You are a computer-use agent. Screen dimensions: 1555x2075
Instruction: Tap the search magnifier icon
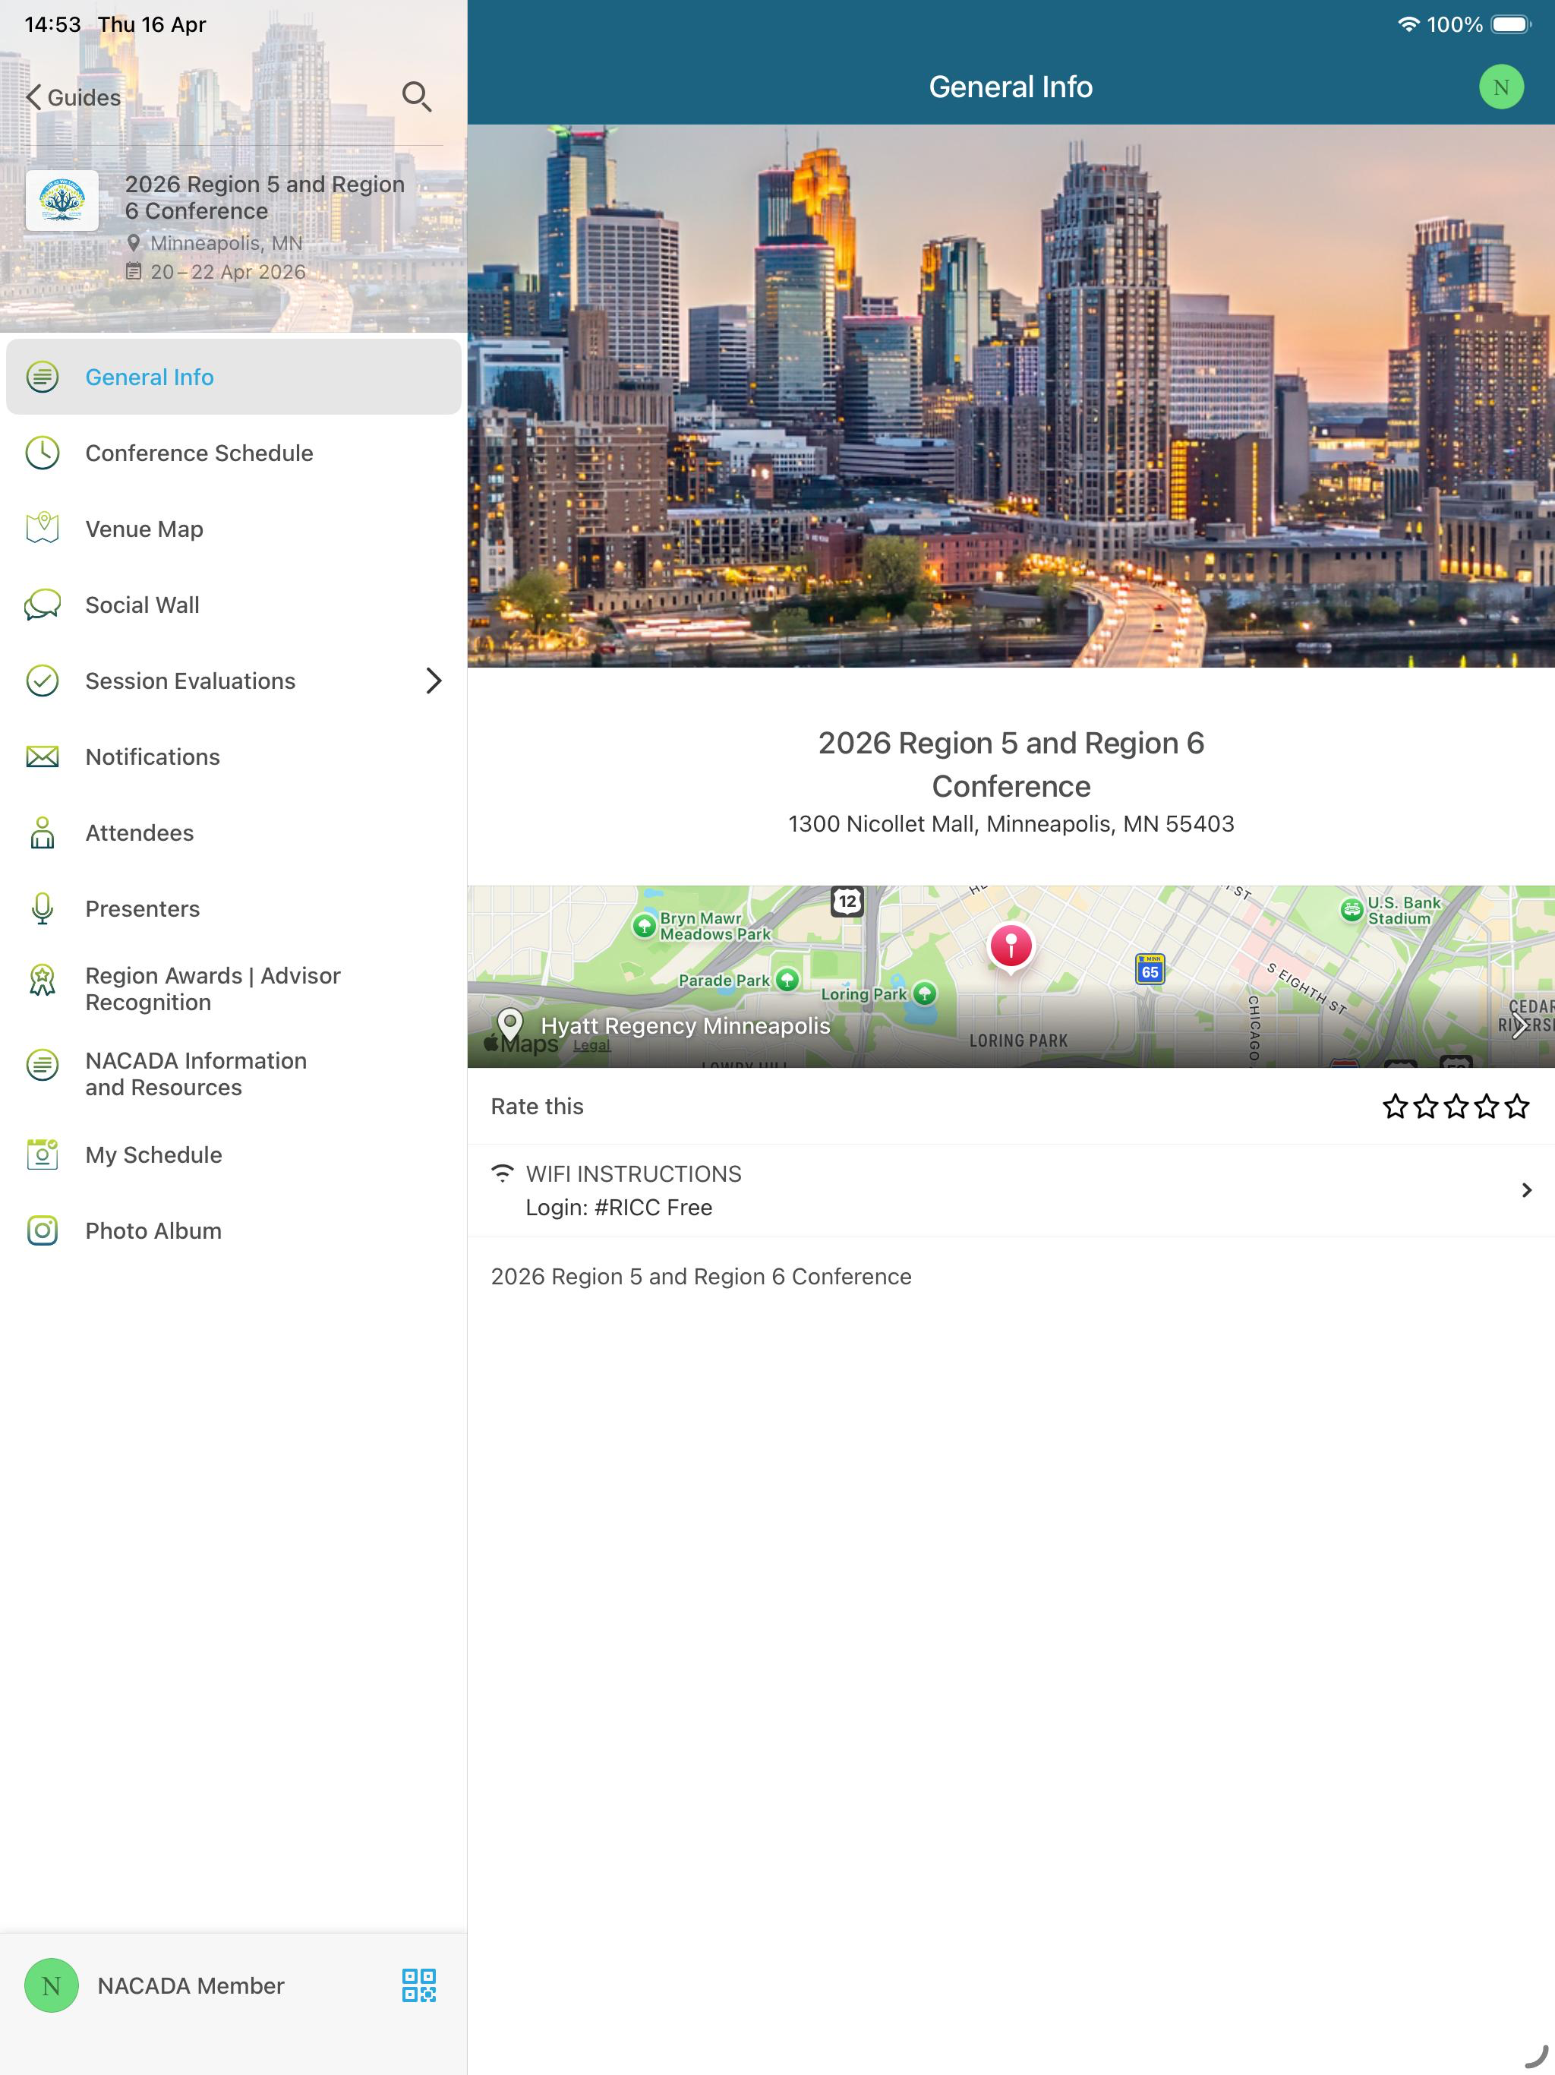[416, 96]
